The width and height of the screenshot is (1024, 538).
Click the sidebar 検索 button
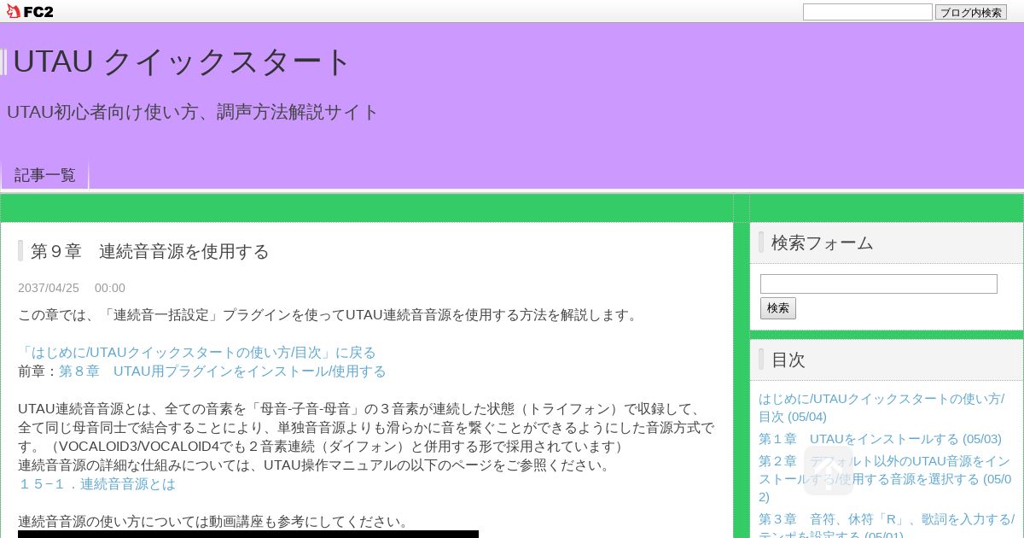click(778, 308)
